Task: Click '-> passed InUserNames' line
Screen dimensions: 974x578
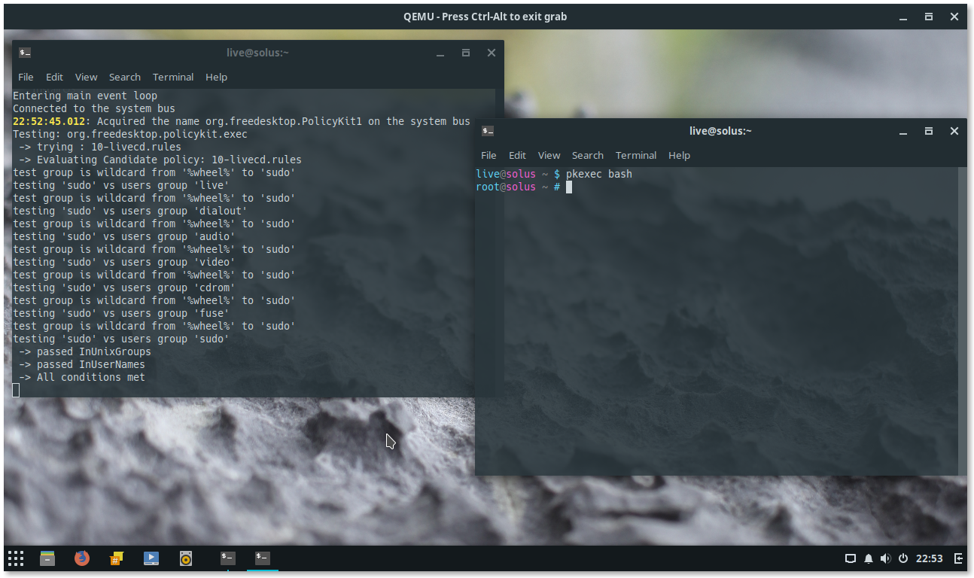Action: point(82,364)
